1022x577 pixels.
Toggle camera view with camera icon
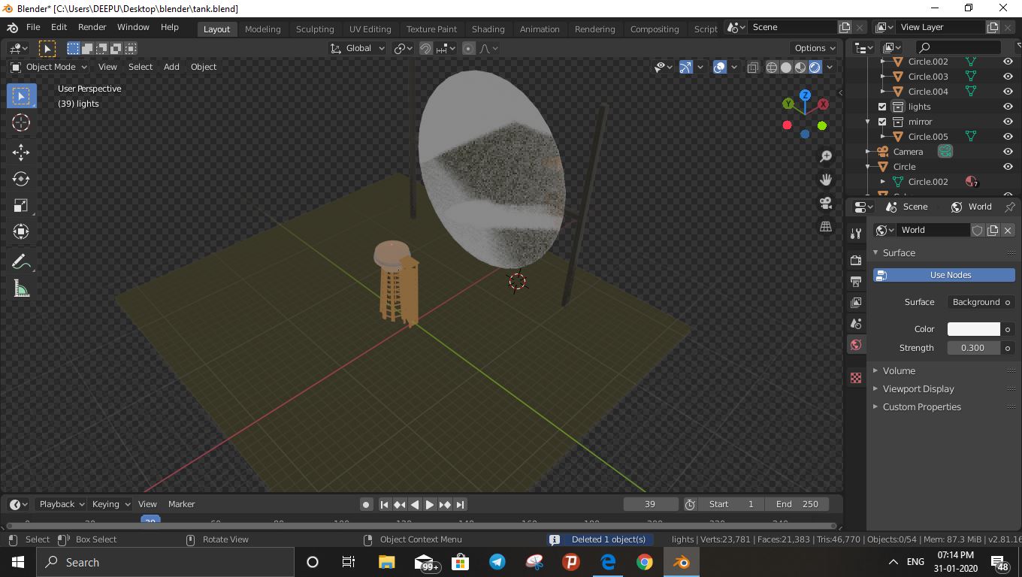[825, 203]
